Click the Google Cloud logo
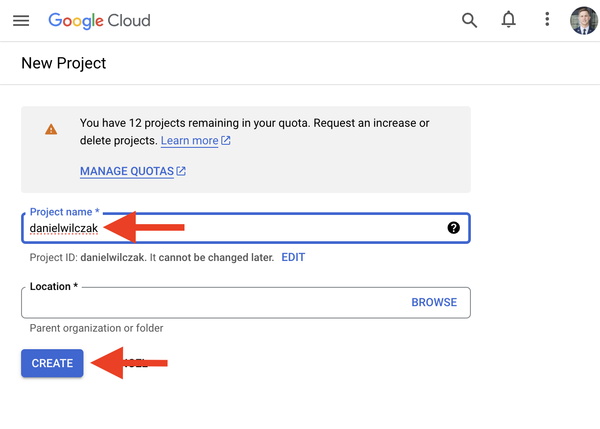The height and width of the screenshot is (429, 600). (99, 21)
